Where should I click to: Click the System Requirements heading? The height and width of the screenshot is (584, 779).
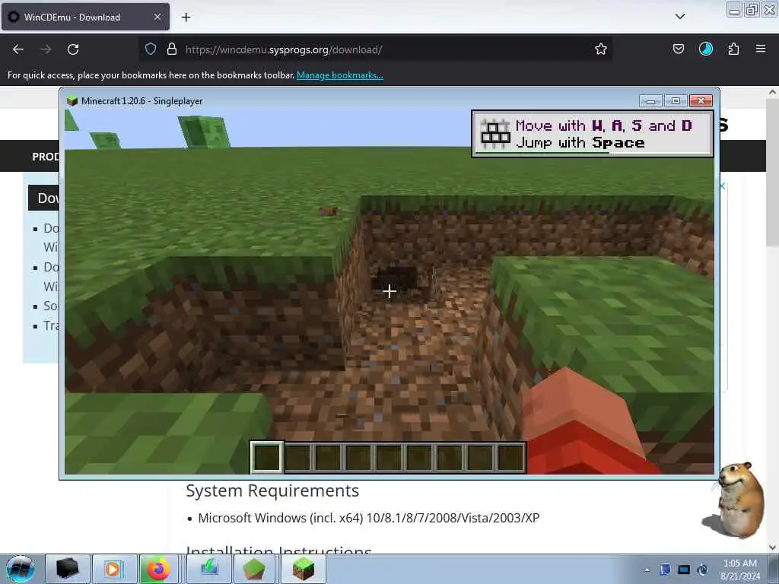(x=272, y=490)
